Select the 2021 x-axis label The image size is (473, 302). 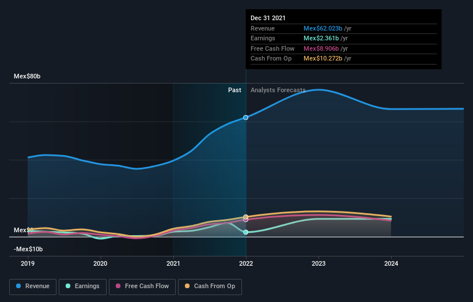click(173, 263)
